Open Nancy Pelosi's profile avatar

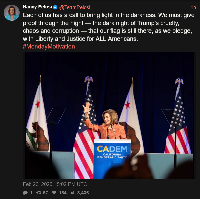point(11,13)
